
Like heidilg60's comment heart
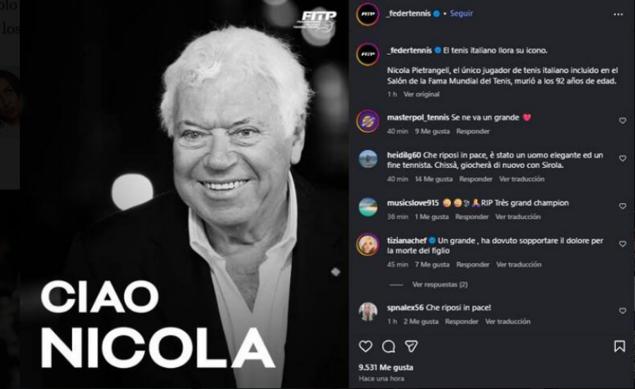(x=622, y=159)
